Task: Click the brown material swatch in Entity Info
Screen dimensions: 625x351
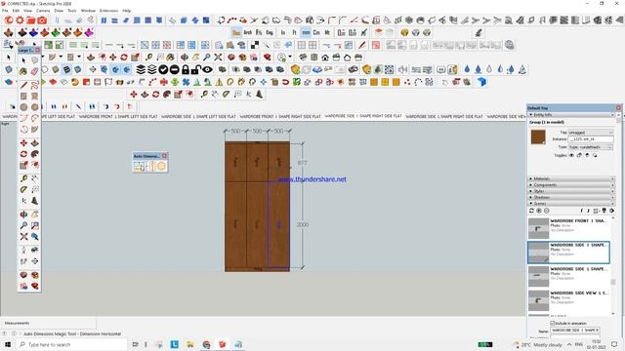Action: 538,136
